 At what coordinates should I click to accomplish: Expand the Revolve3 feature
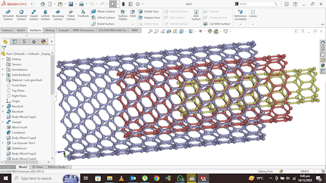(x=3, y=106)
